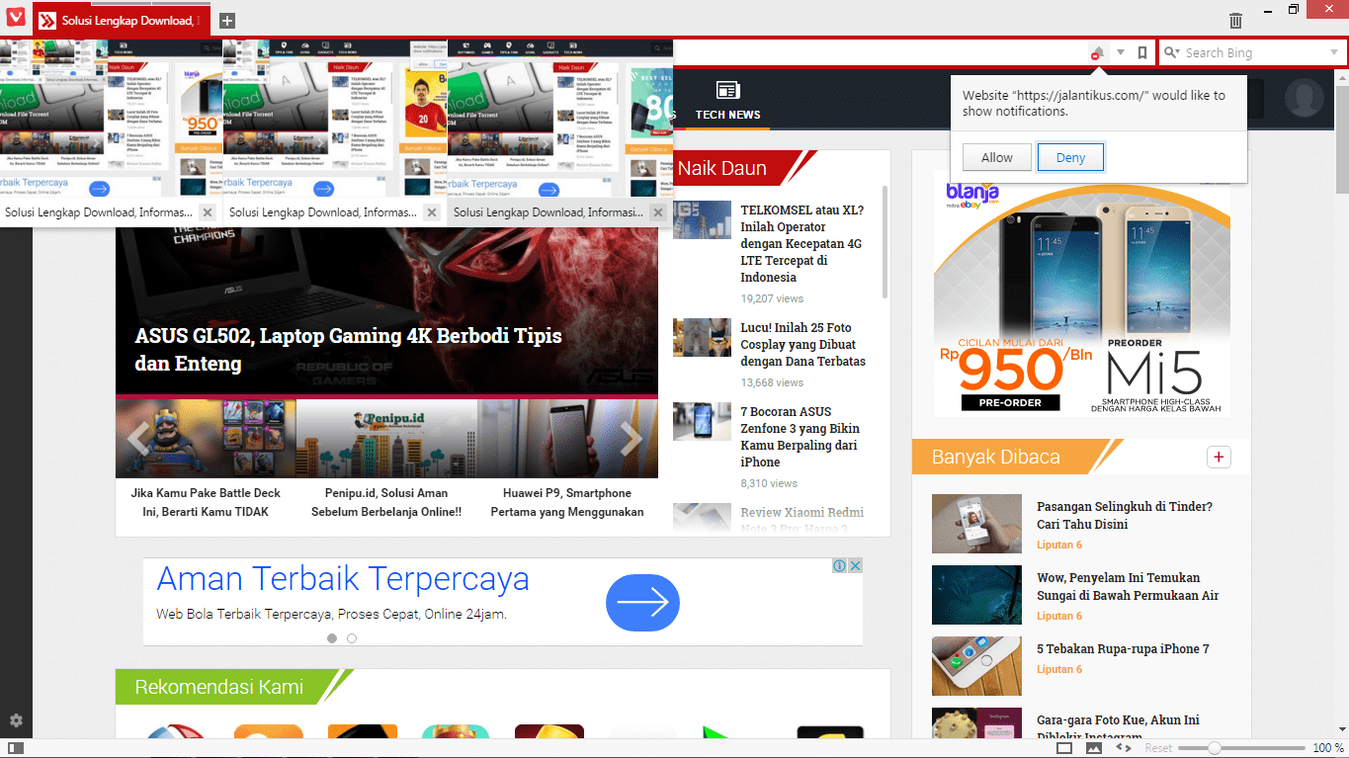1349x758 pixels.
Task: Open Huawei P9 Smartphone article
Action: click(567, 502)
